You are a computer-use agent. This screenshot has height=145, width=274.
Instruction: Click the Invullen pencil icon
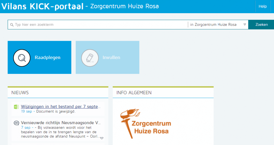(90, 58)
